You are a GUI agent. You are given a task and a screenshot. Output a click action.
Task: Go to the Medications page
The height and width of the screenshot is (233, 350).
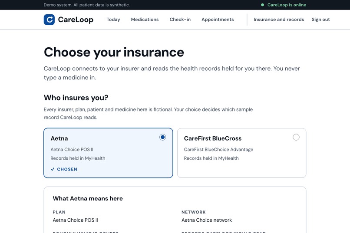[145, 20]
